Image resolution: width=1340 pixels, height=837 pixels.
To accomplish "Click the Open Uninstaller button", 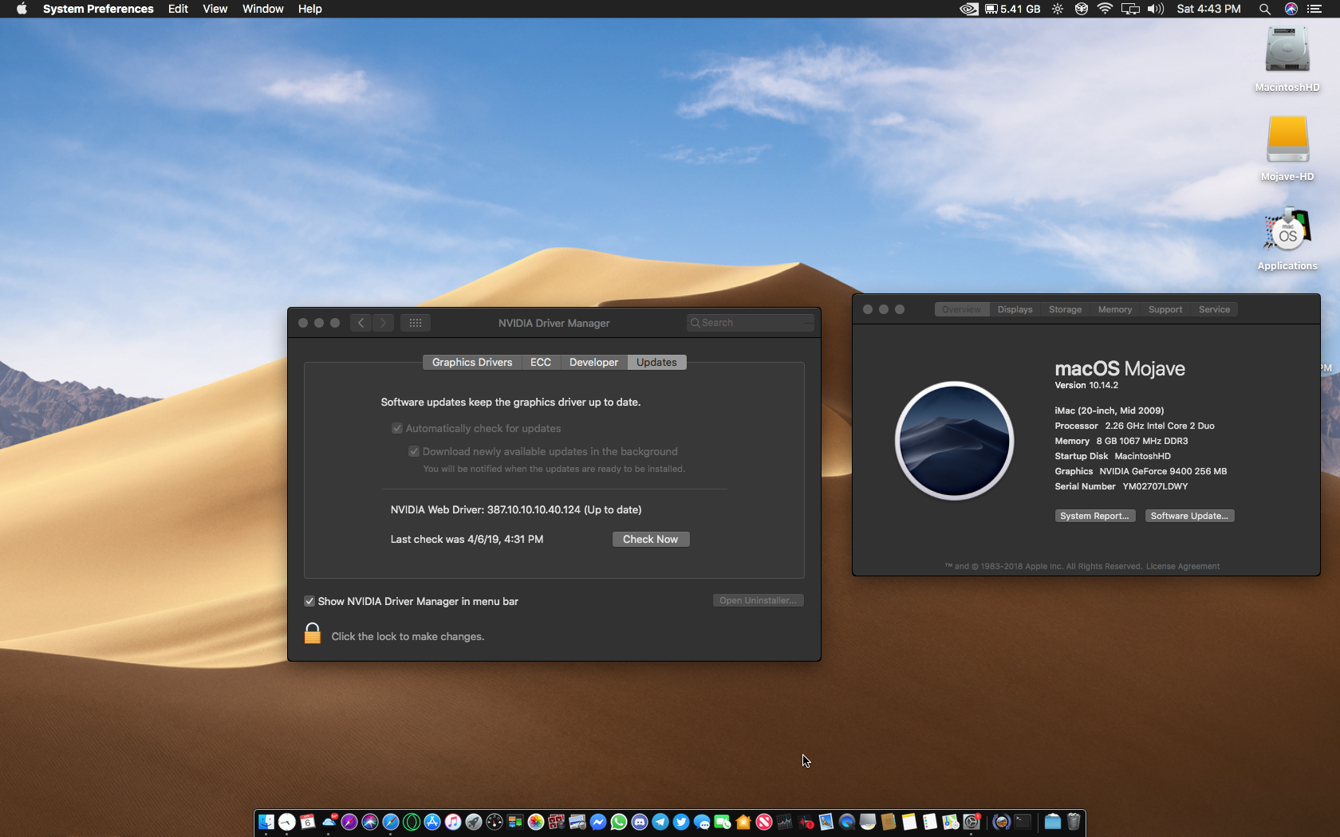I will tap(758, 600).
